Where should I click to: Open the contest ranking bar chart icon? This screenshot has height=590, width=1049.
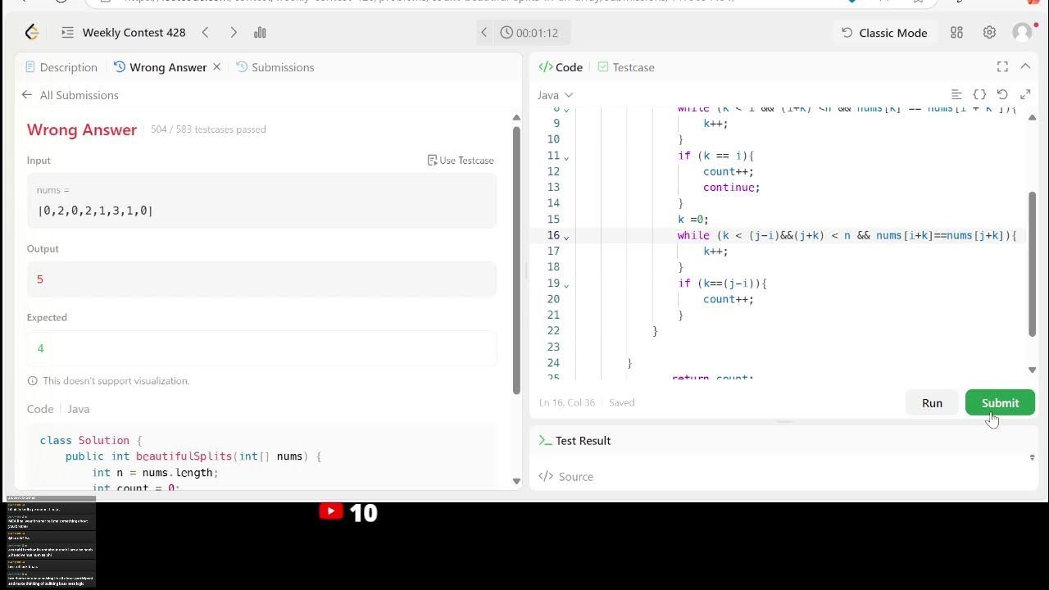[261, 33]
